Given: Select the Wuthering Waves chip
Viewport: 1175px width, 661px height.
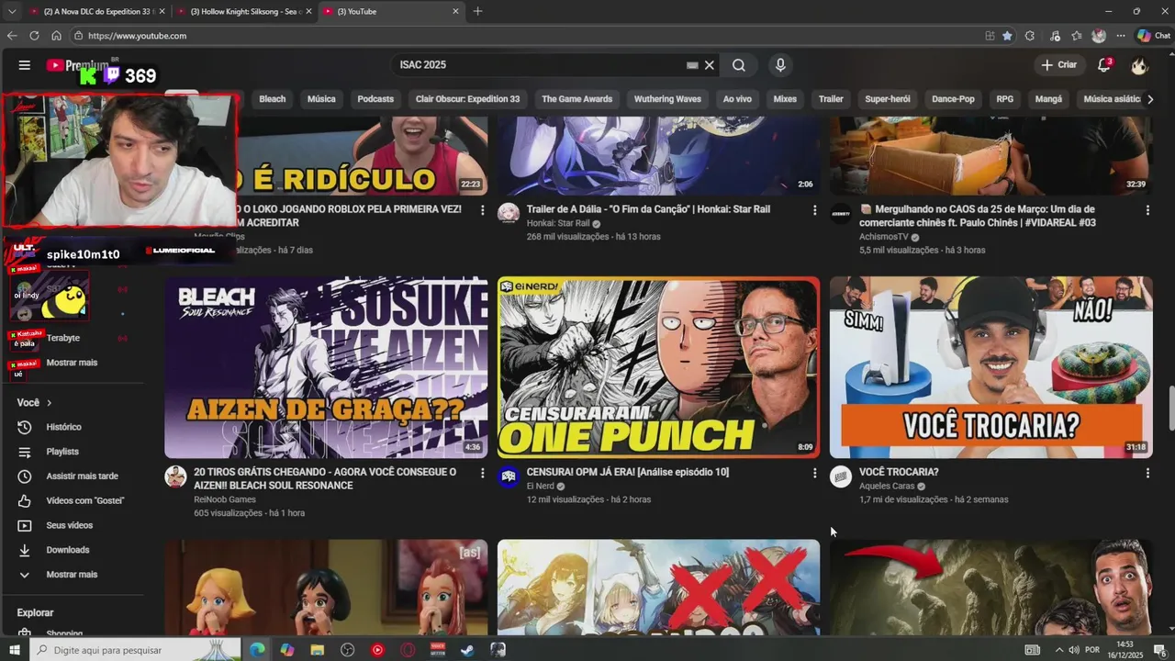Looking at the screenshot, I should click(667, 99).
